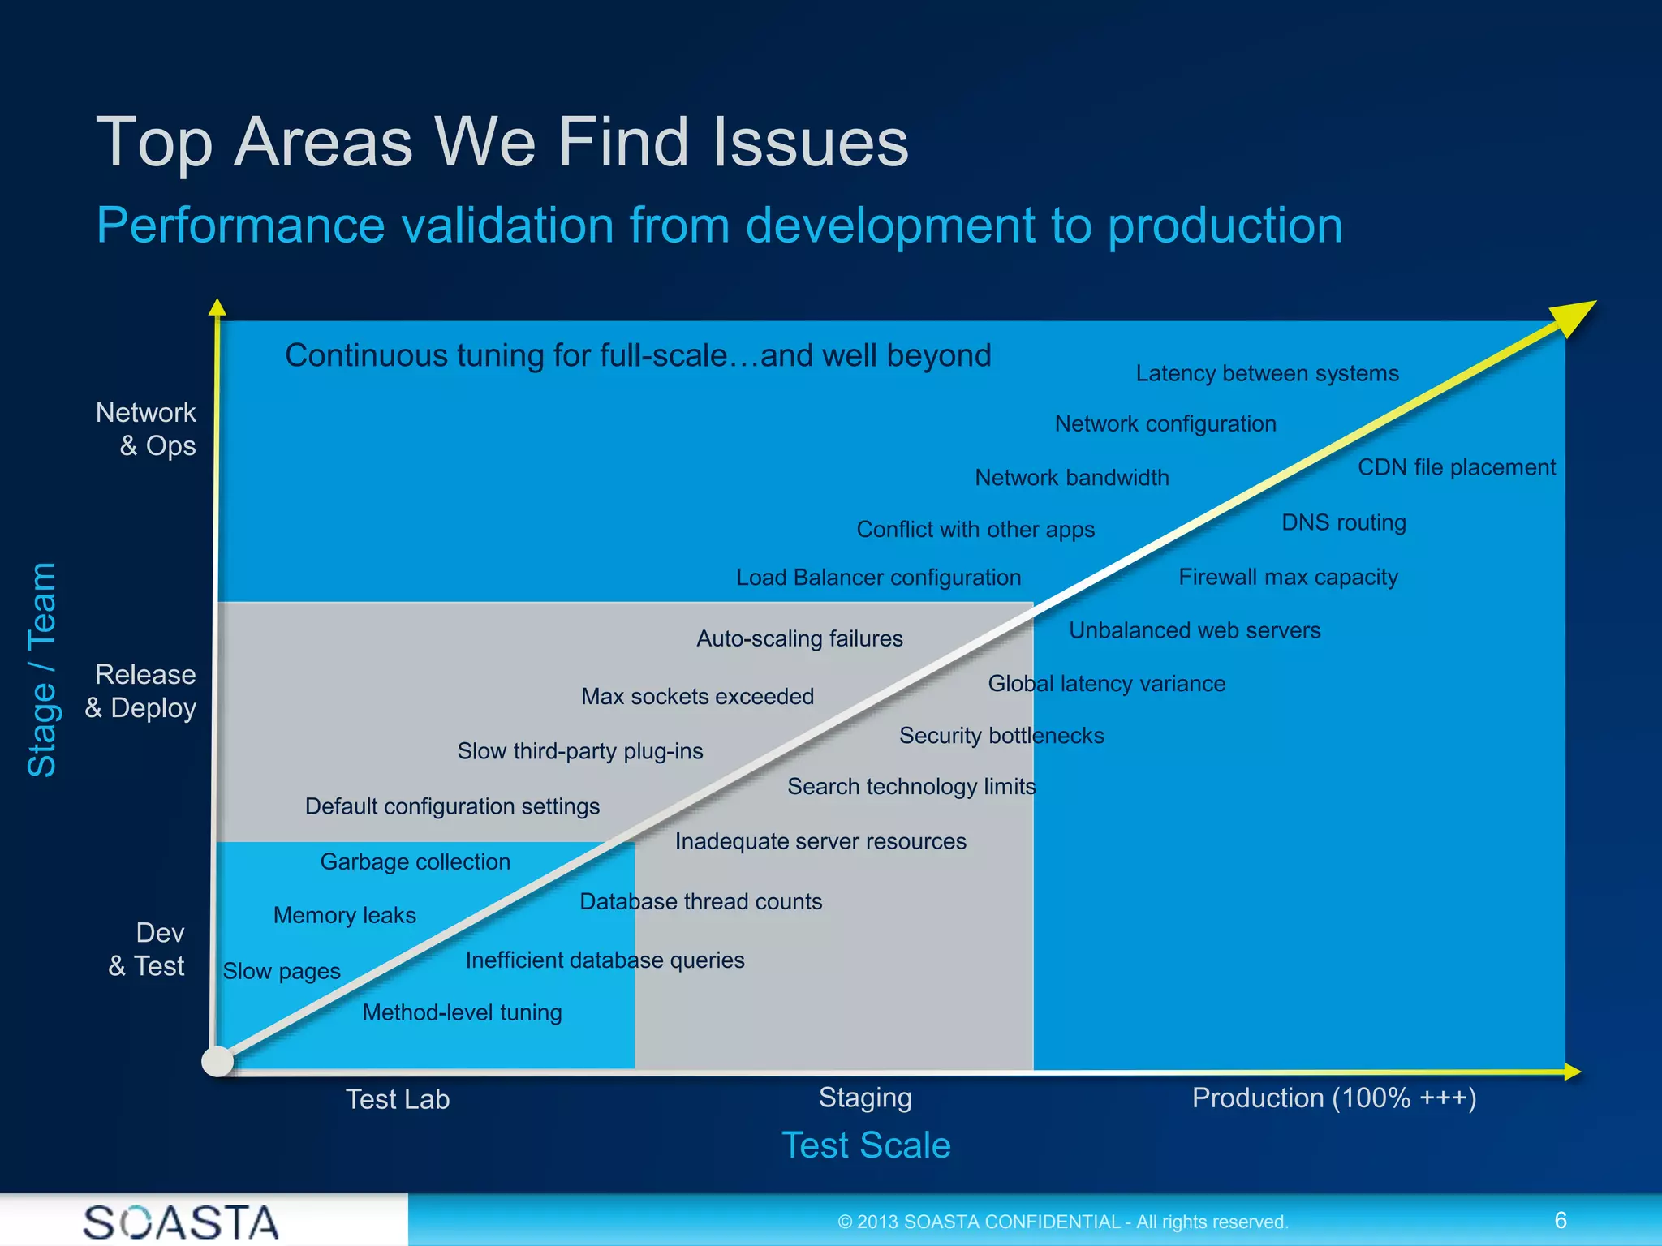Select the 'Test Lab' axis label

(x=398, y=1099)
